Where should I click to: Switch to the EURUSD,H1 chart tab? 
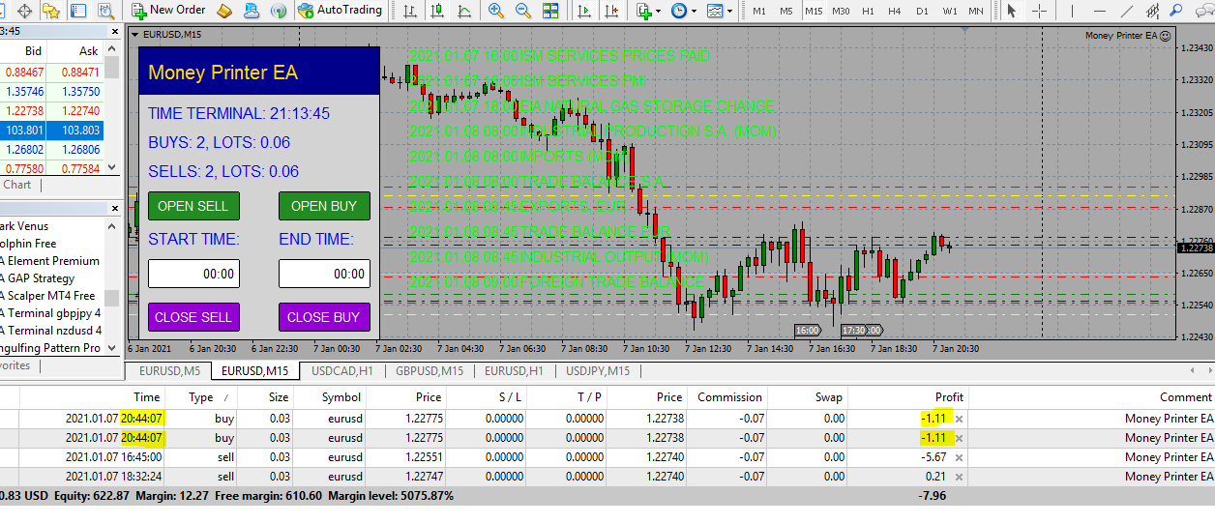tap(514, 371)
